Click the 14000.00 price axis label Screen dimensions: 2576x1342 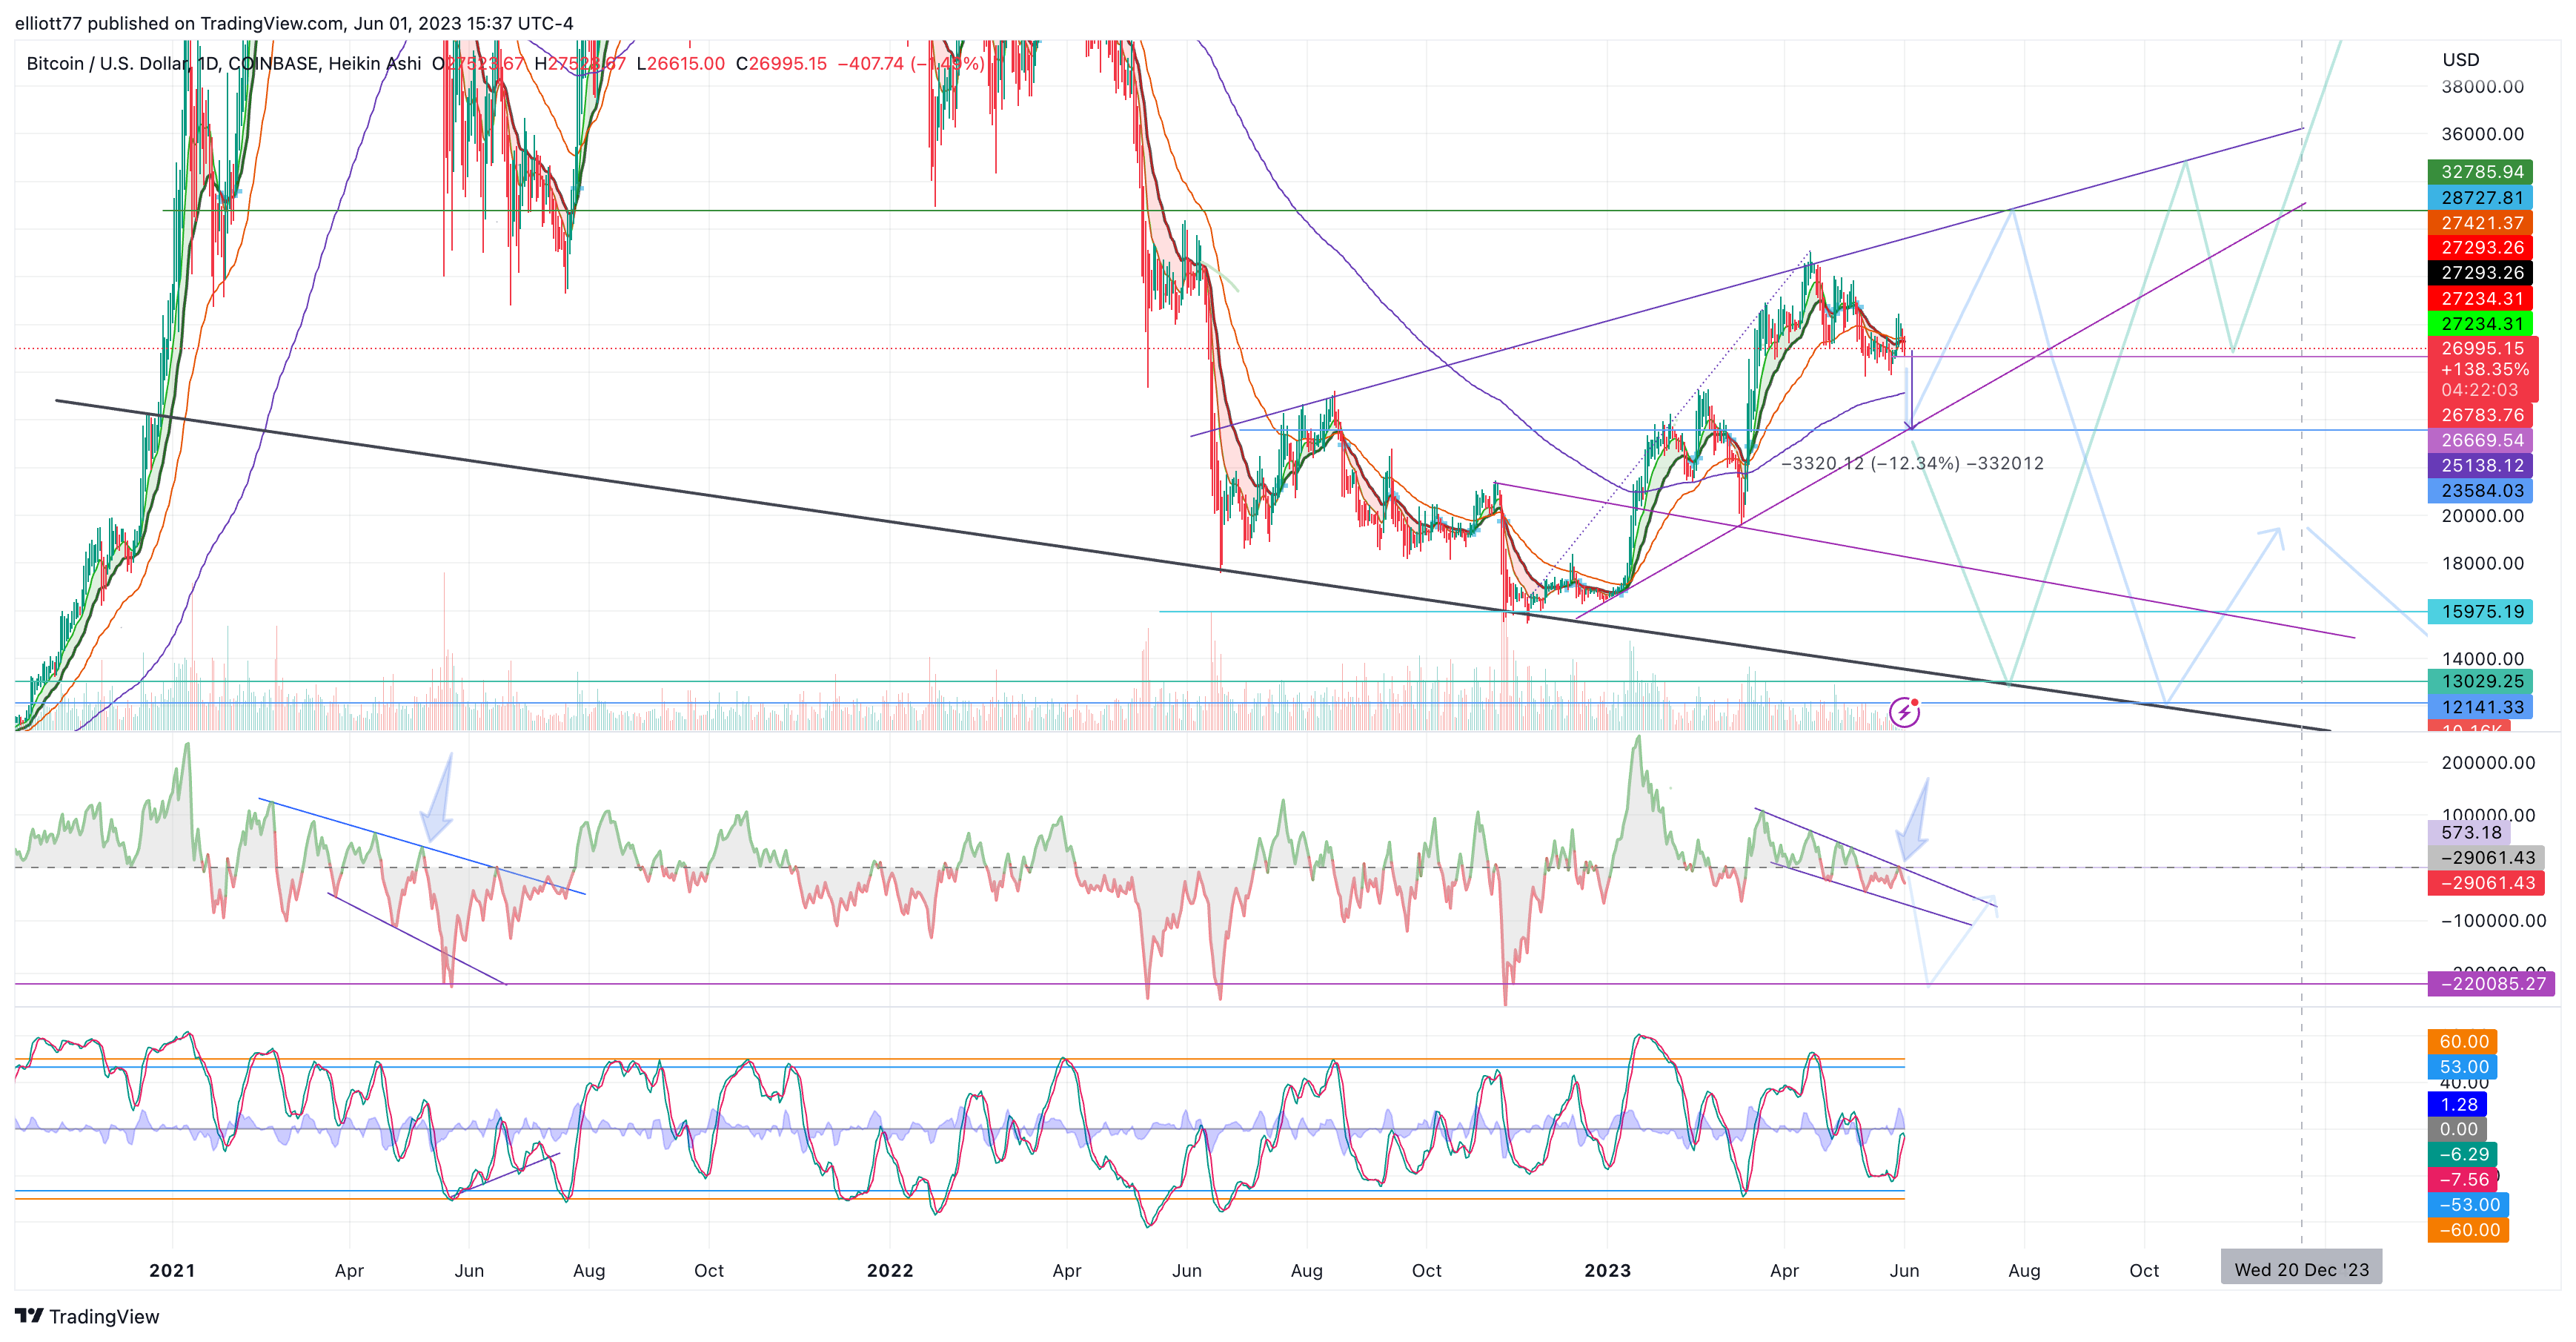click(x=2482, y=658)
